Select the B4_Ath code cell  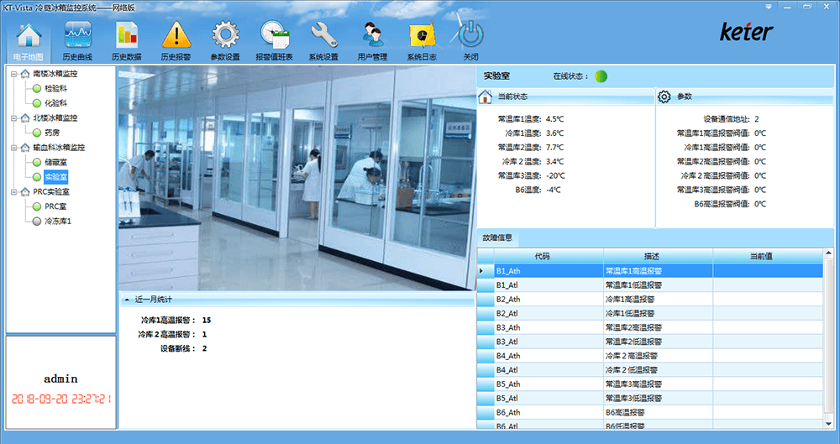click(x=549, y=356)
